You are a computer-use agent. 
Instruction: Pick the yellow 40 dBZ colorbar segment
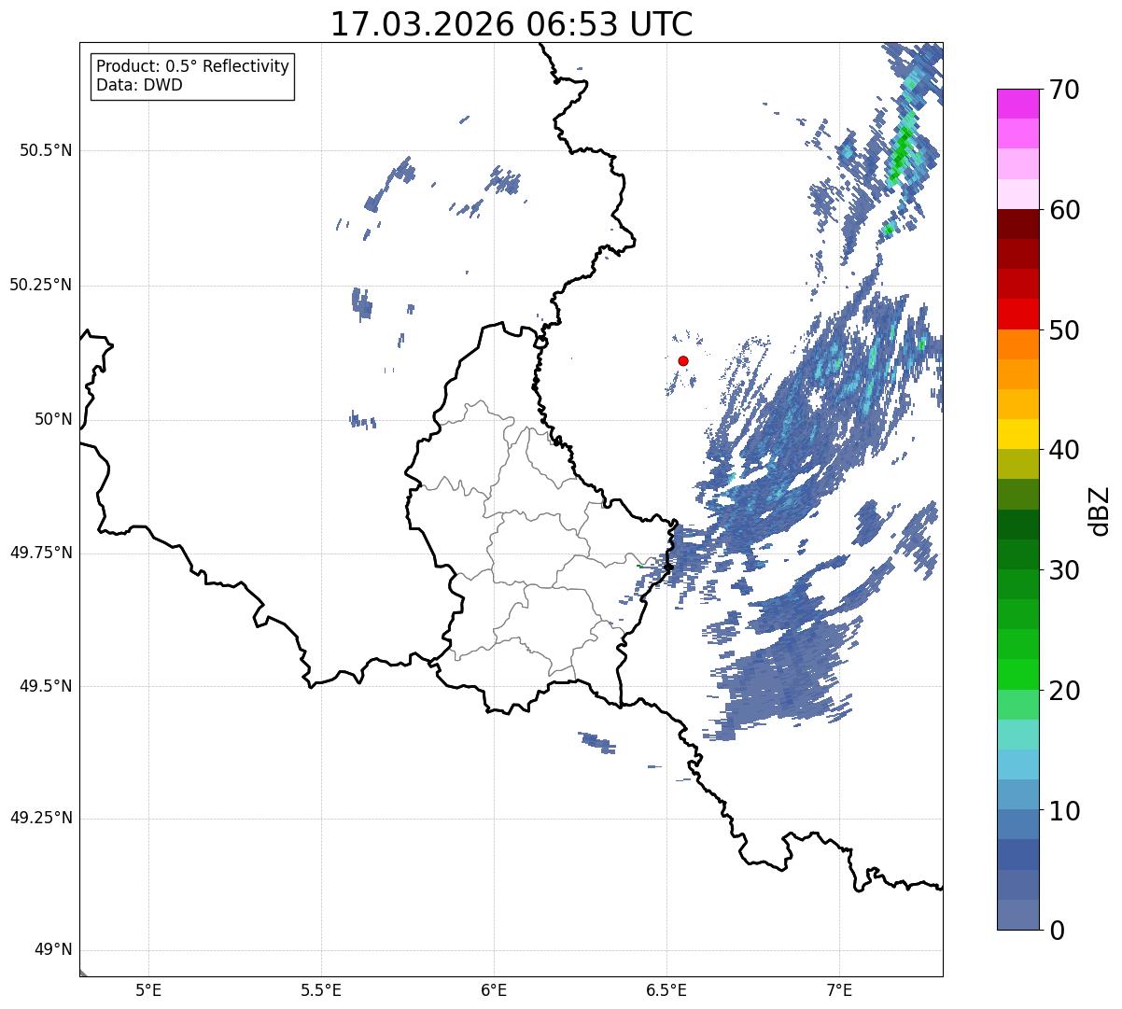(x=1017, y=434)
